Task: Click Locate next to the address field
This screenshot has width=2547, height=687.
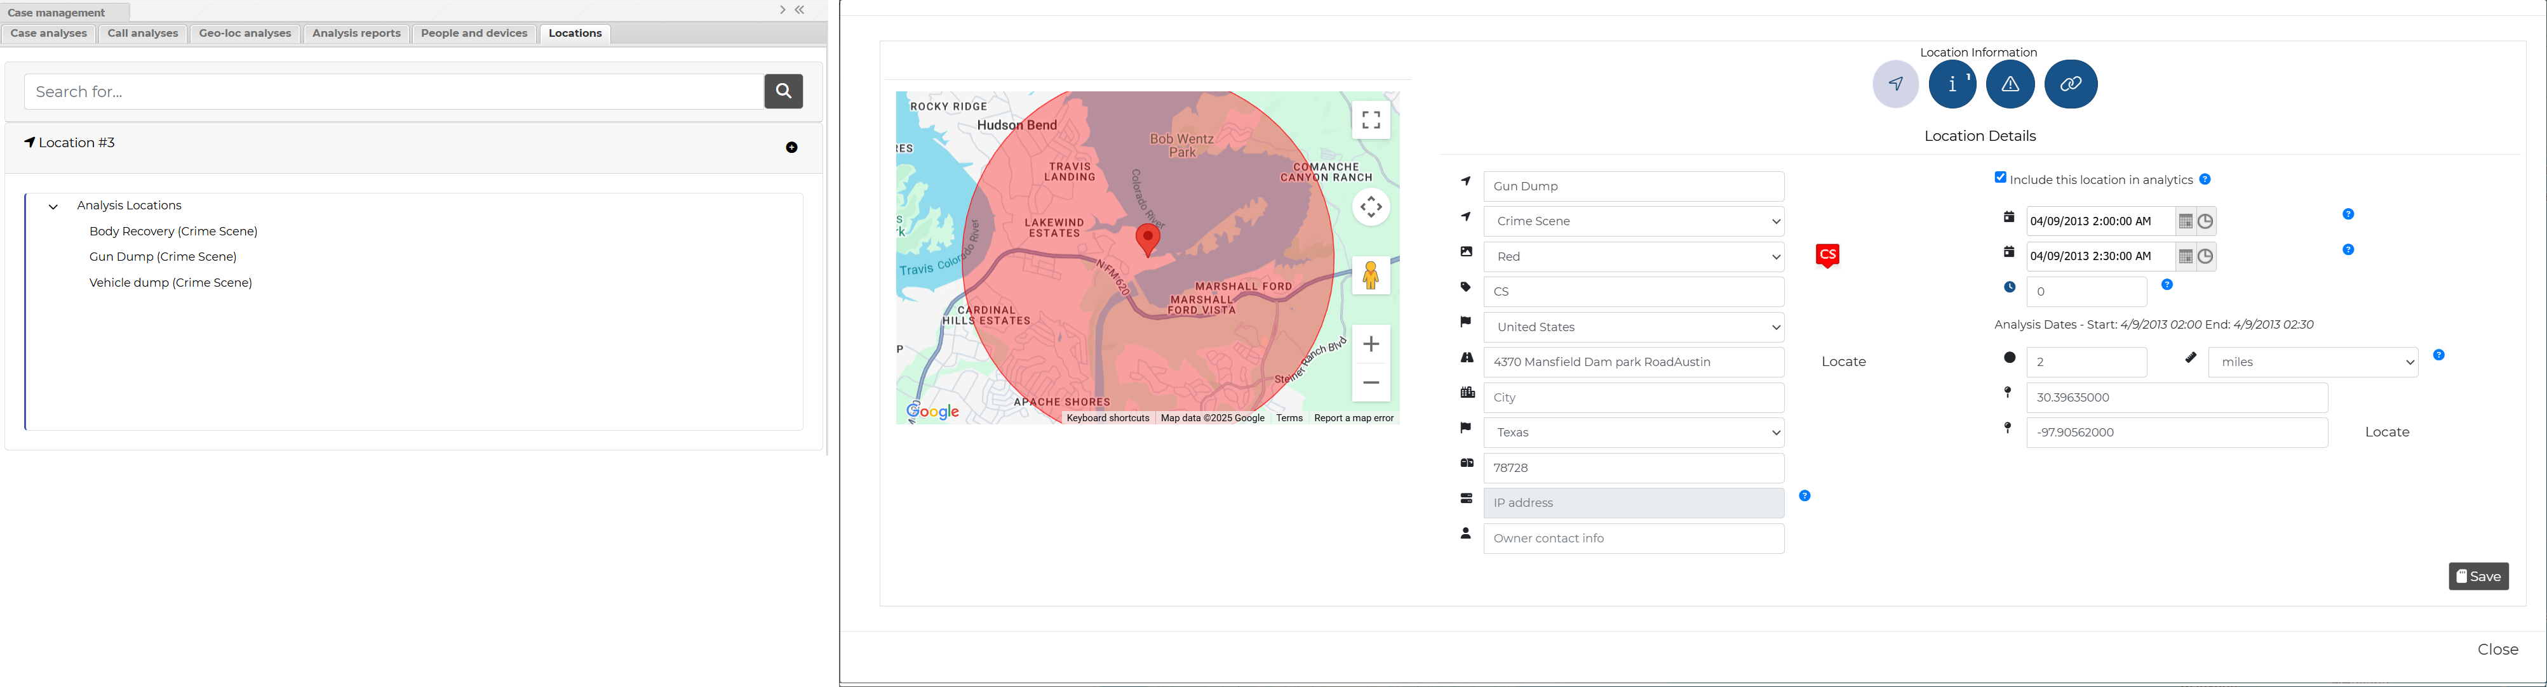Action: [x=1843, y=362]
